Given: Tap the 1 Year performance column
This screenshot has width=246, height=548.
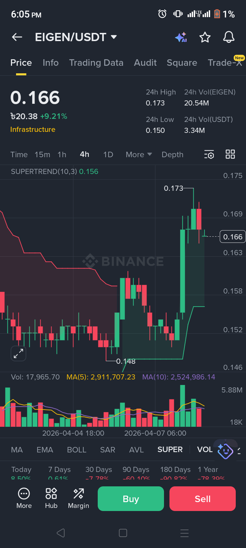Looking at the screenshot, I should 211,473.
